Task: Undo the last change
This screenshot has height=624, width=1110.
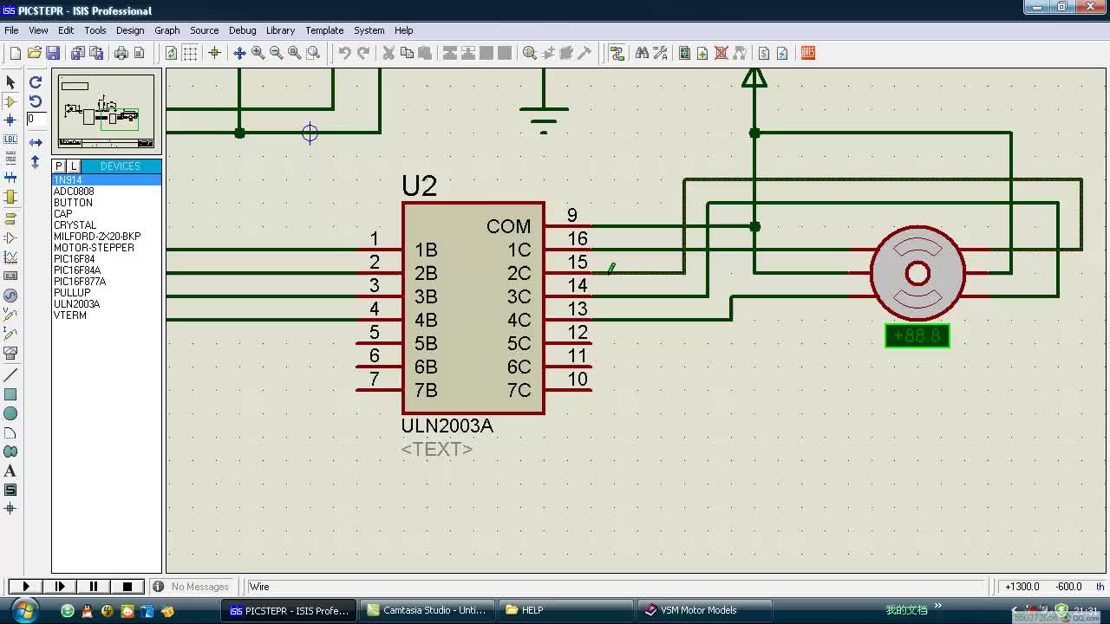Action: [344, 53]
